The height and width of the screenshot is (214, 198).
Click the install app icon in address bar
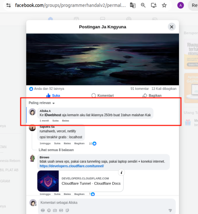click(x=154, y=5)
